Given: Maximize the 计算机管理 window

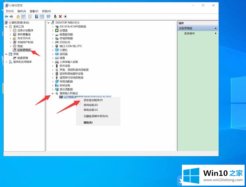Looking at the screenshot, I should click(x=203, y=5).
